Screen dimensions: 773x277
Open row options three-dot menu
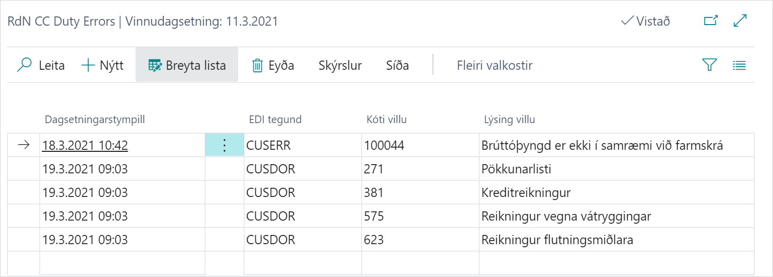click(x=224, y=145)
